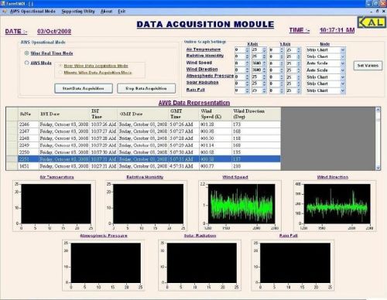Open Wind Speed mode dropdown
Image resolution: width=387 pixels, height=300 pixels.
(x=343, y=63)
